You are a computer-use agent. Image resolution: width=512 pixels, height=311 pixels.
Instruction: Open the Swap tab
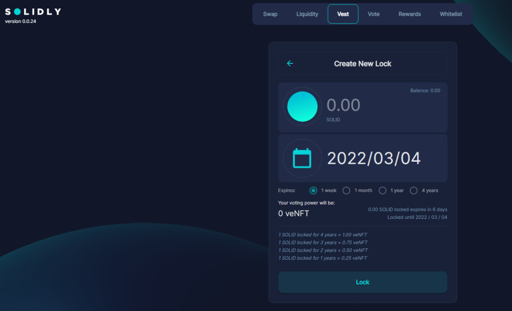click(270, 14)
